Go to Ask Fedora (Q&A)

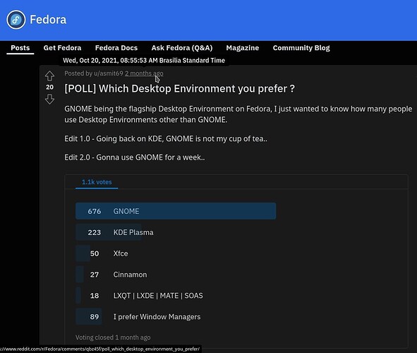coord(182,48)
